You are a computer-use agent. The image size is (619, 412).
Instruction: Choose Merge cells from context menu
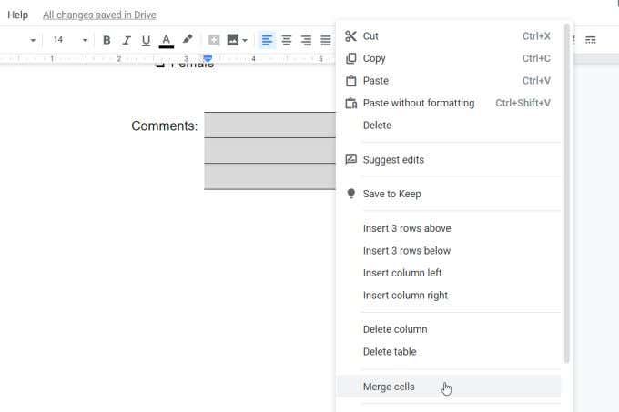click(x=389, y=387)
